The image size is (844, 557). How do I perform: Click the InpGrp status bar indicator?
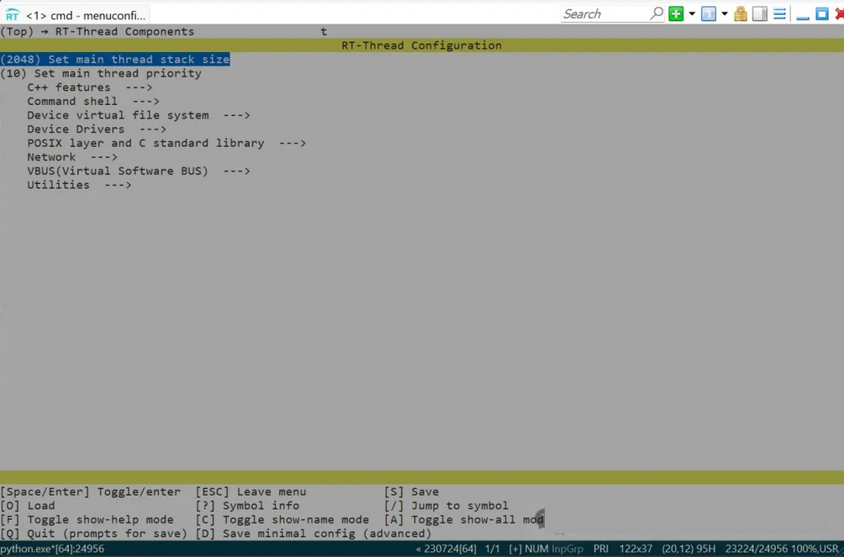click(x=567, y=549)
